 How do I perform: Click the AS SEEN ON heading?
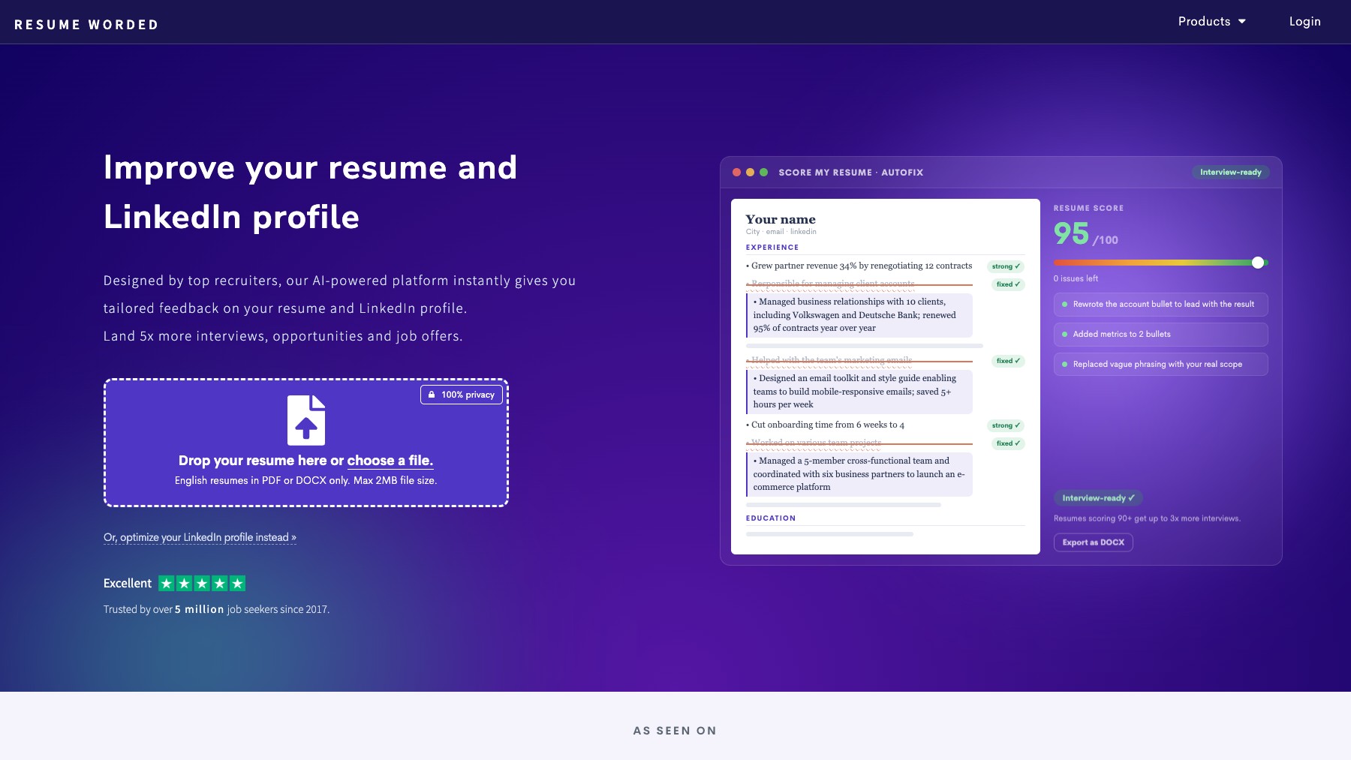(x=675, y=731)
